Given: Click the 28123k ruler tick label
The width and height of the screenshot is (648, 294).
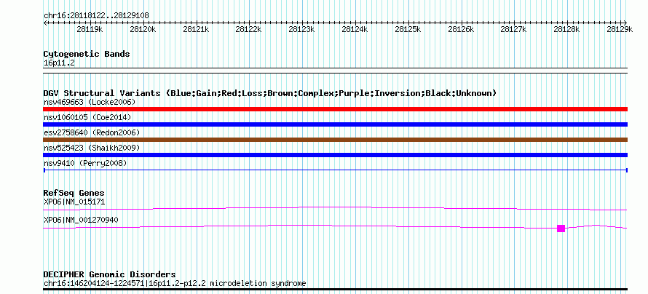Looking at the screenshot, I should point(301,29).
